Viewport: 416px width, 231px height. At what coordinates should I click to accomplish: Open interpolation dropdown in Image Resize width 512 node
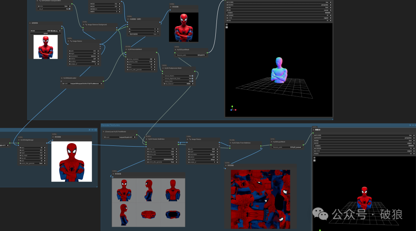click(x=84, y=56)
